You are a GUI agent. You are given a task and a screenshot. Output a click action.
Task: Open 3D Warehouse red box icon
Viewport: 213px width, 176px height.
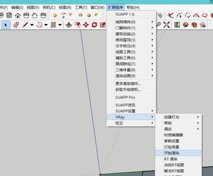point(186,25)
